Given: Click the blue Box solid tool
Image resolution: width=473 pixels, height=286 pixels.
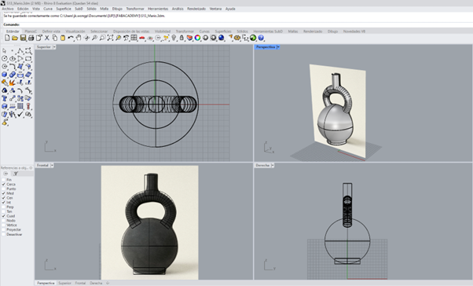Looking at the screenshot, I should click(x=4, y=75).
